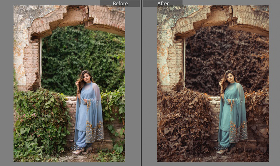The height and width of the screenshot is (166, 280).
Task: Click the Before view label
Action: (120, 4)
